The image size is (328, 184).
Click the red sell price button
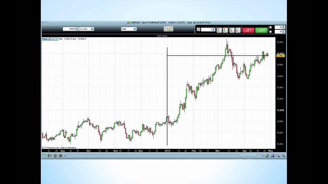tap(248, 30)
